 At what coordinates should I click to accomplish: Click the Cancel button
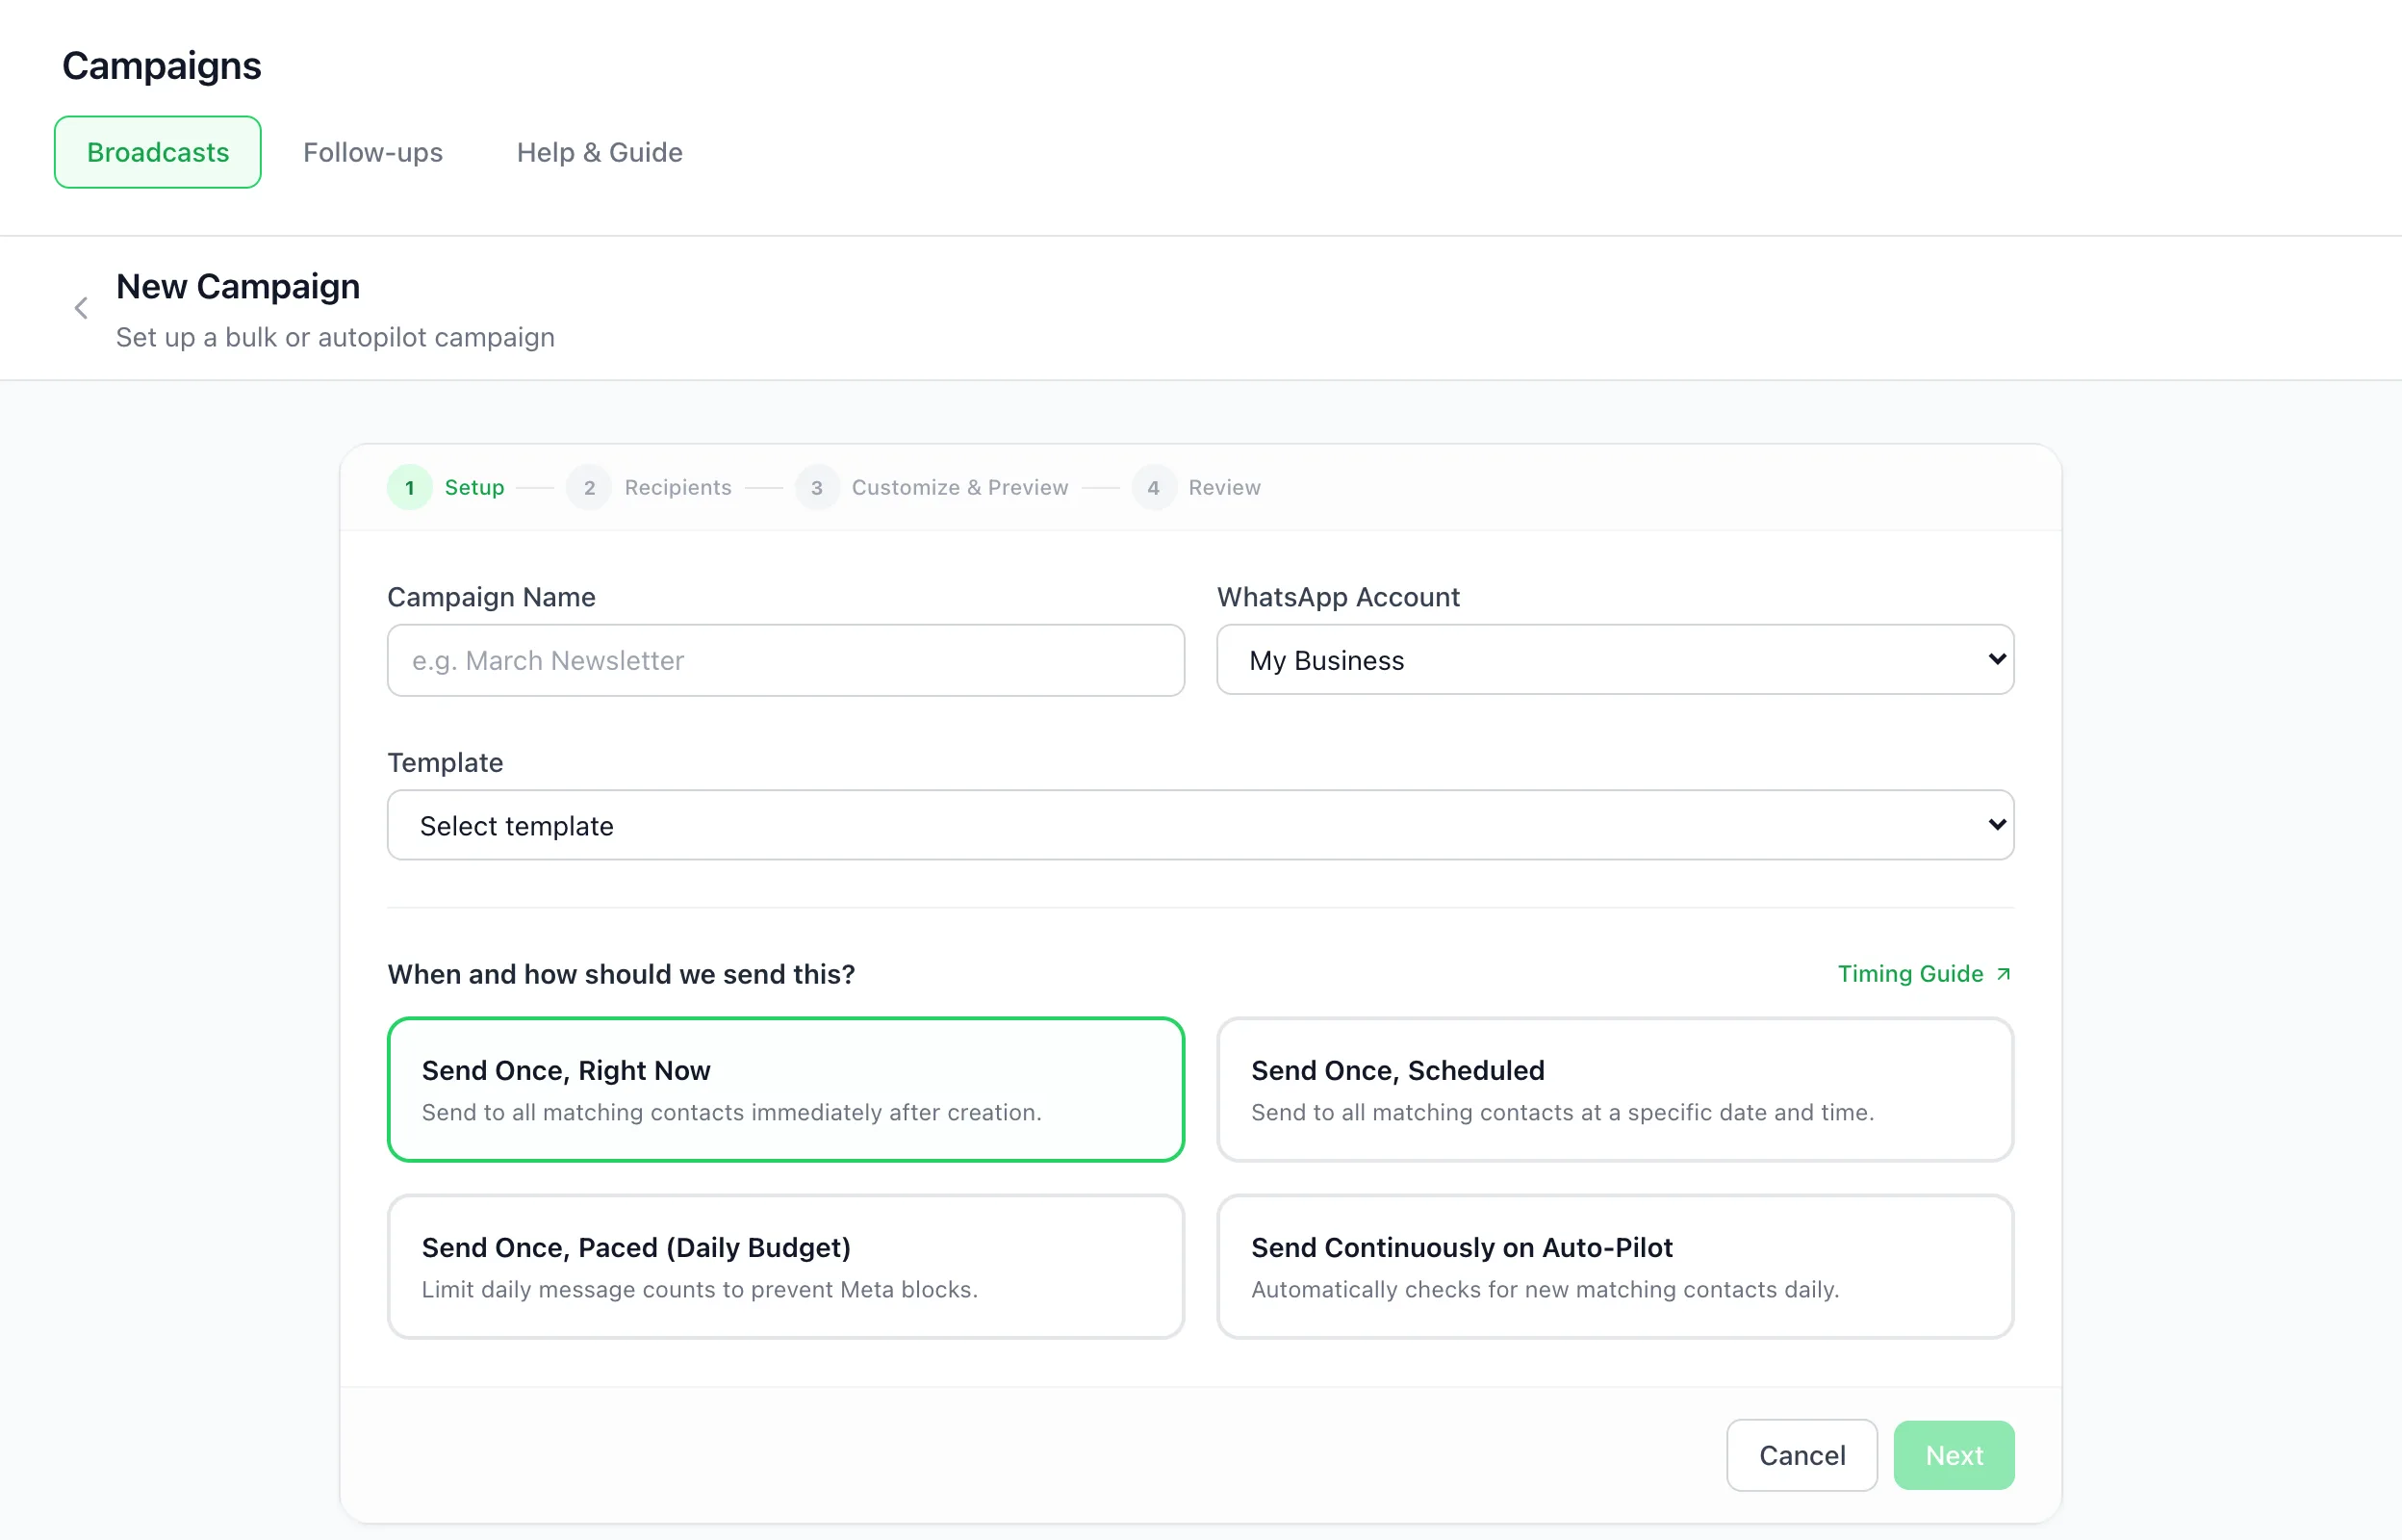(x=1802, y=1456)
